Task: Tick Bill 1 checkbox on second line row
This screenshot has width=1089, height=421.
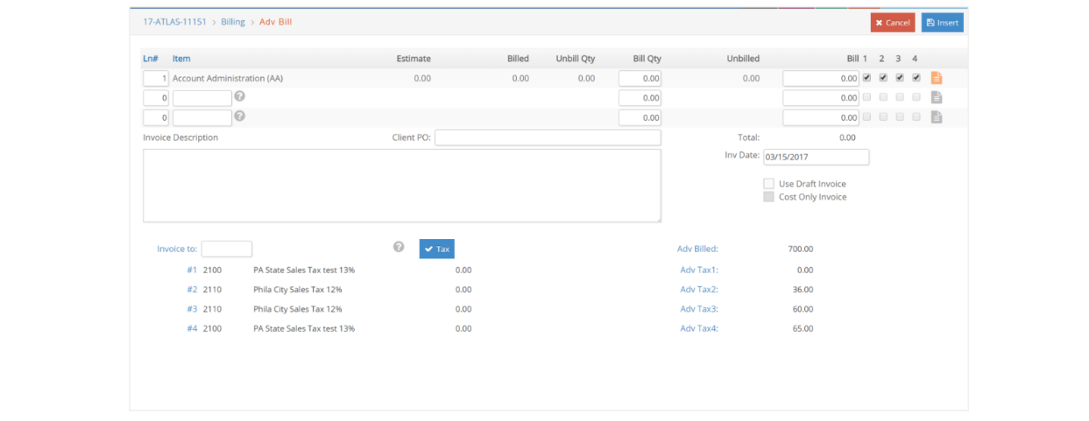Action: coord(866,96)
